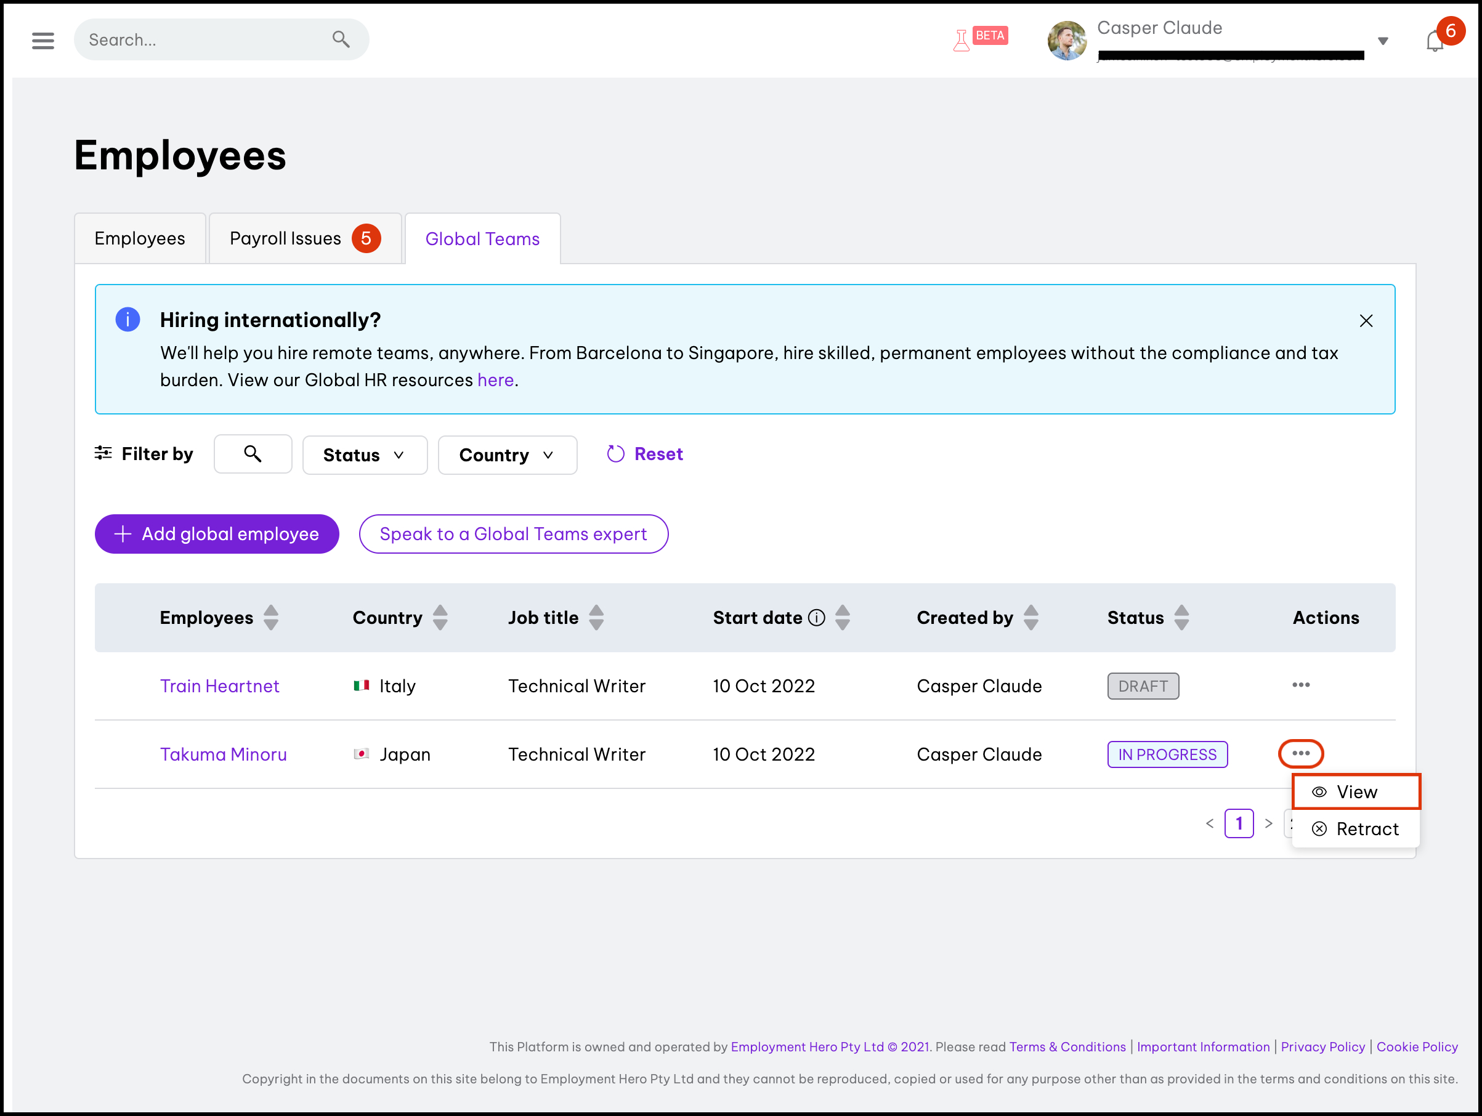
Task: Open the user account dropdown arrow
Action: click(1383, 41)
